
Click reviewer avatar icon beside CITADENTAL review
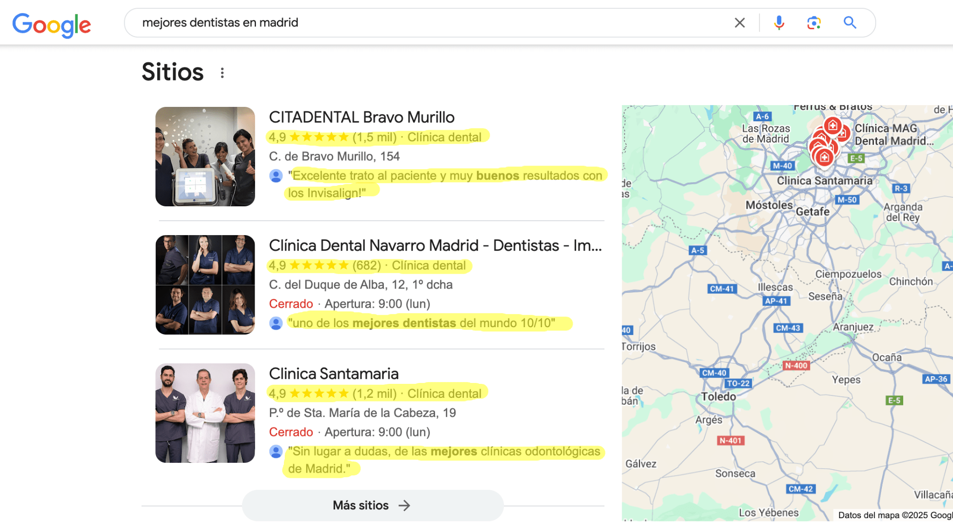(x=276, y=176)
